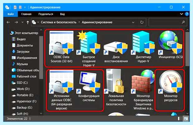The image size is (193, 125).
Task: Go forward with the right arrow
Action: 16,22
